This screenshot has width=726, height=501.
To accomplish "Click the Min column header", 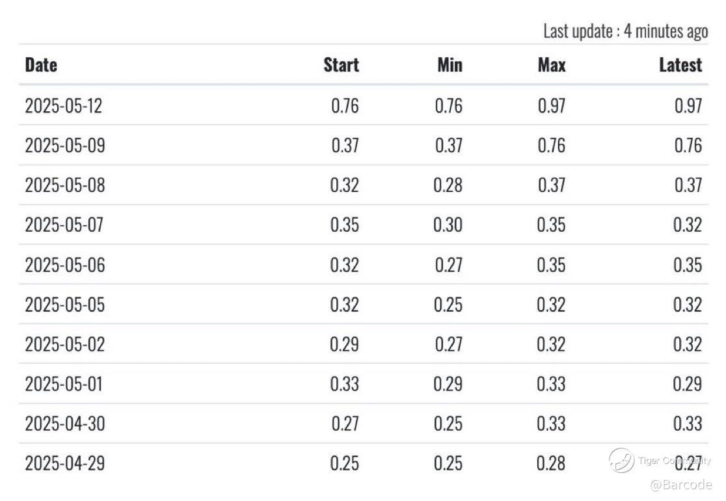I will click(450, 65).
